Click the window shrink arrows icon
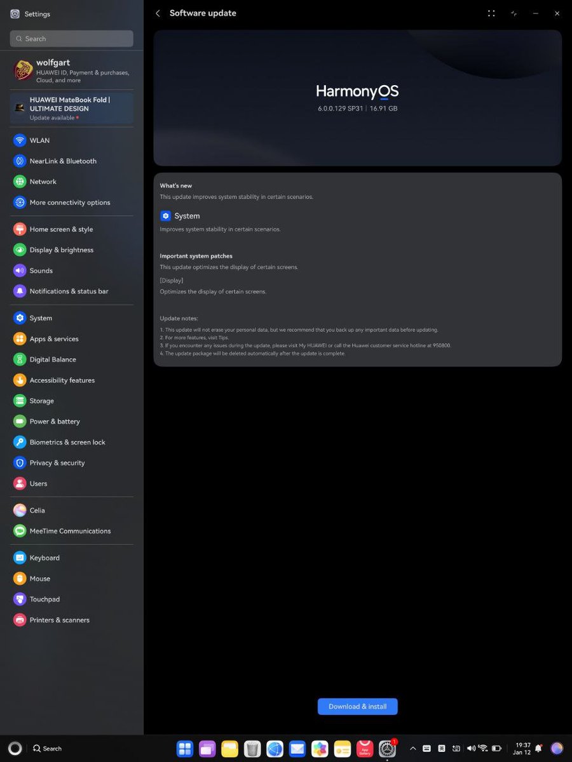This screenshot has width=572, height=762. tap(514, 13)
